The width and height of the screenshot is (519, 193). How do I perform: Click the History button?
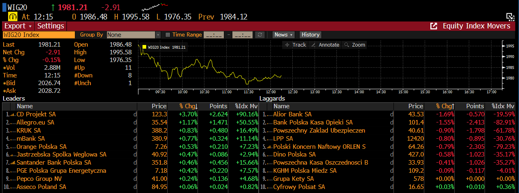point(311,35)
